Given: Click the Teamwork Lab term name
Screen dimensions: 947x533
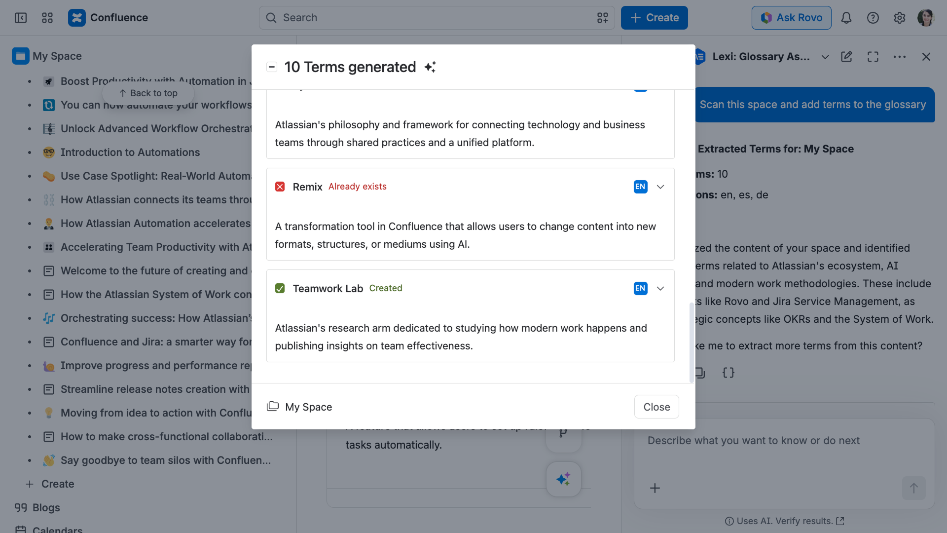Looking at the screenshot, I should tap(328, 289).
